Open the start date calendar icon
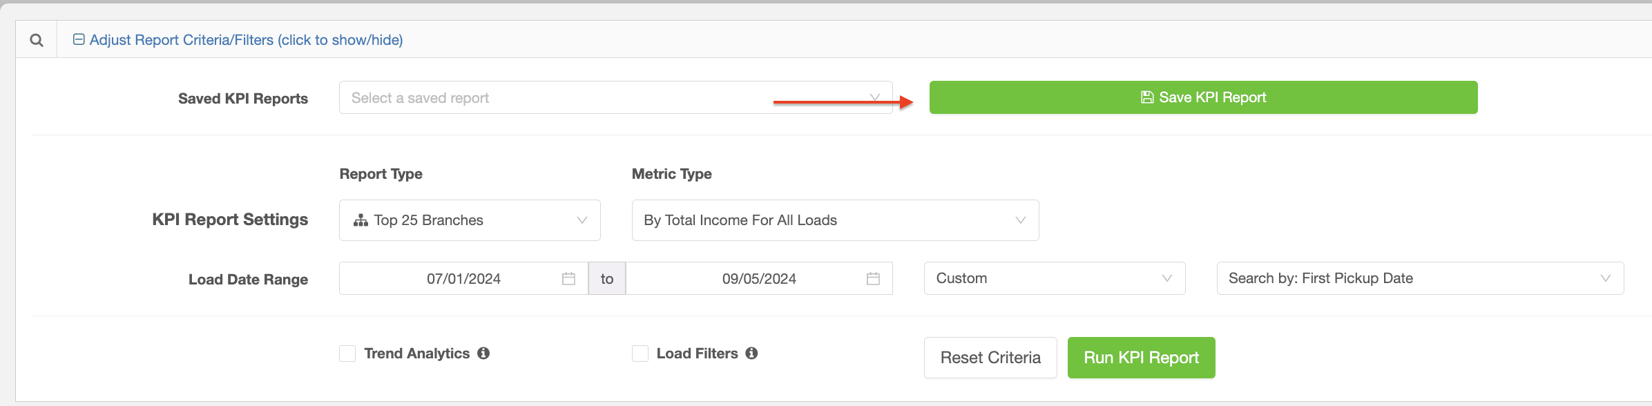Screen dimensions: 1652x406 pyautogui.click(x=568, y=278)
